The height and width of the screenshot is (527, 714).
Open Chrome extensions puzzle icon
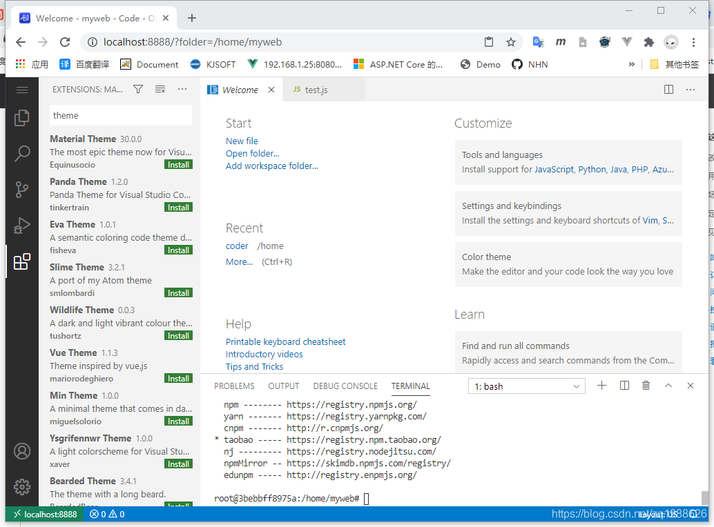tap(648, 42)
